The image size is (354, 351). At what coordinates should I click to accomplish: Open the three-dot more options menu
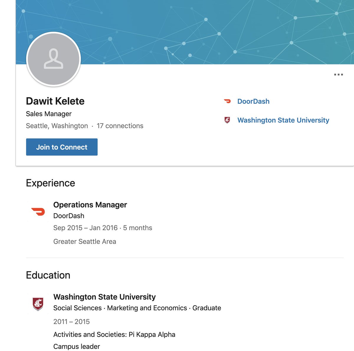(x=338, y=74)
